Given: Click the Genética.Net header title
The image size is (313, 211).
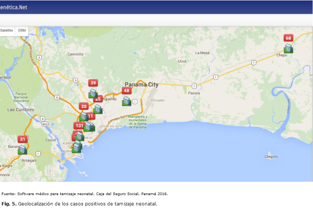Looking at the screenshot, I should [13, 7].
